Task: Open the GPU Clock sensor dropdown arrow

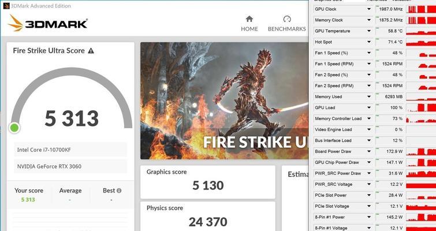Action: (369, 9)
